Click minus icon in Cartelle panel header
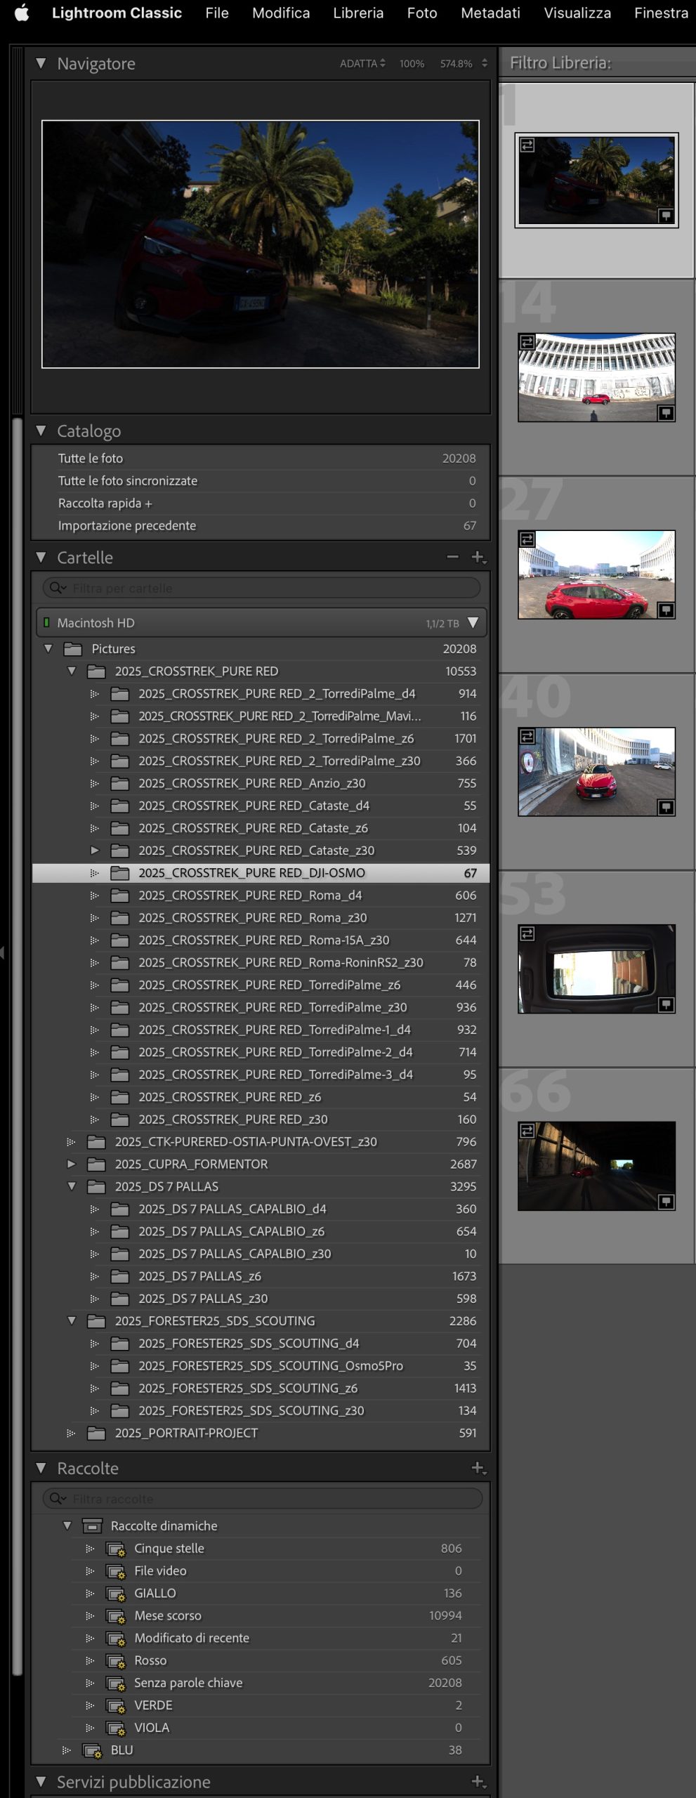696x1798 pixels. coord(452,557)
